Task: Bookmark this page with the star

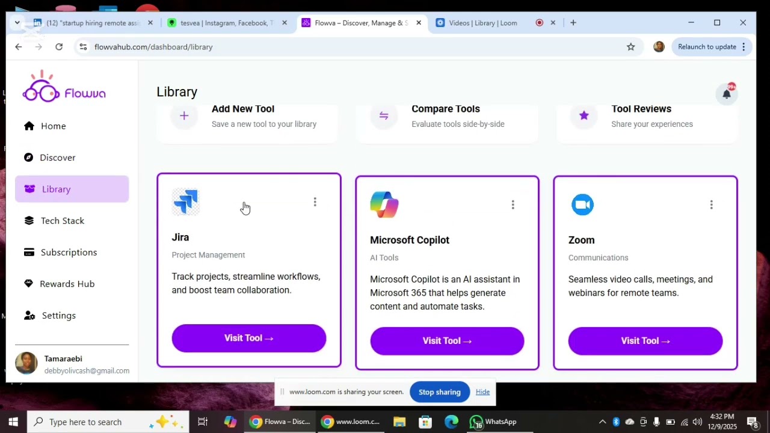Action: 630,47
